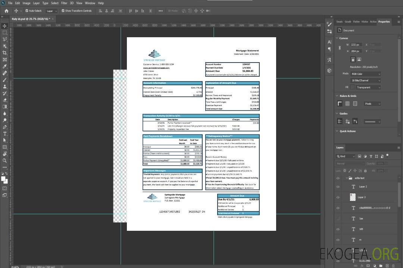Open more options ellipsis in options bar
The width and height of the screenshot is (403, 268).
pos(160,11)
